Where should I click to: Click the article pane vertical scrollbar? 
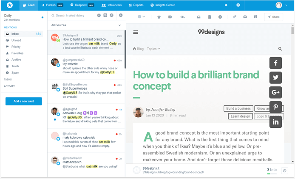292,30
